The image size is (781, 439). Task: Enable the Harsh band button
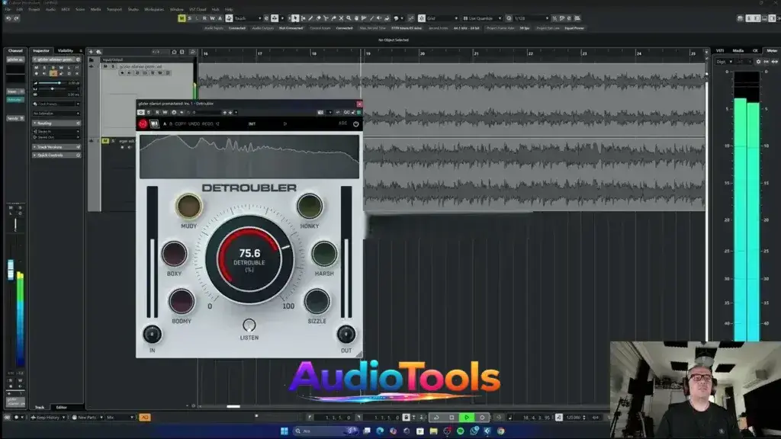click(x=324, y=254)
